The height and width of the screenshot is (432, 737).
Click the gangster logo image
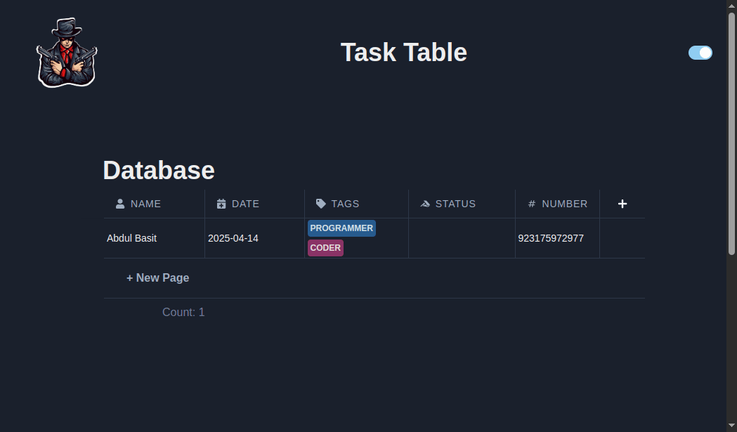click(66, 52)
